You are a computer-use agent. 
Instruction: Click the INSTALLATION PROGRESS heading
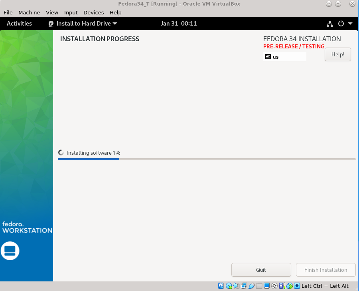coord(100,39)
